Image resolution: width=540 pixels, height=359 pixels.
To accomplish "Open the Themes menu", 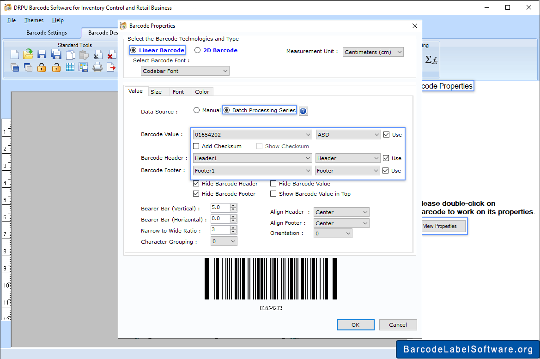I will (x=34, y=20).
